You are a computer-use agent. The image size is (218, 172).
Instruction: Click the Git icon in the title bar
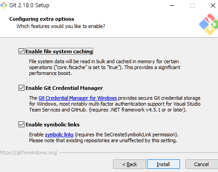4,5
